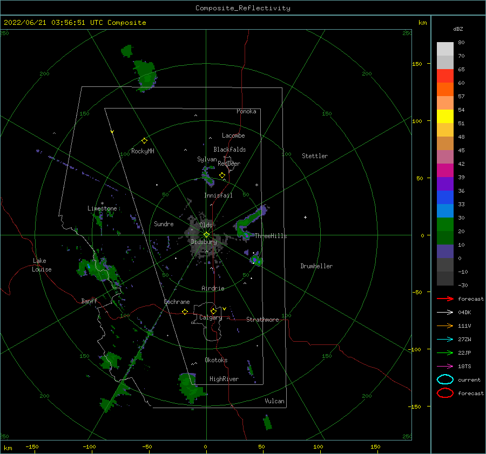Click the Didsbury city label

(204, 242)
